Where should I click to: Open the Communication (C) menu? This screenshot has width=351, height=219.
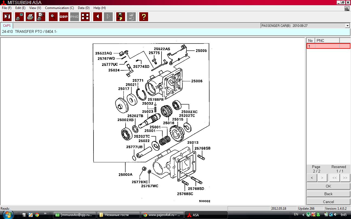point(59,8)
